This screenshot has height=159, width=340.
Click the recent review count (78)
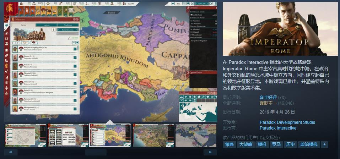[282, 98]
